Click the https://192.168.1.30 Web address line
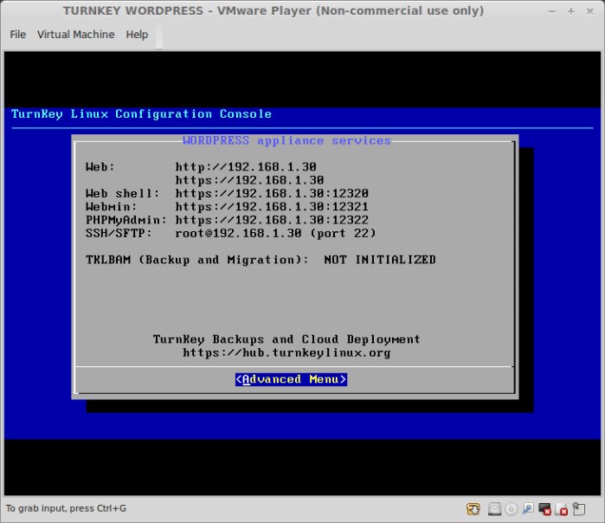The width and height of the screenshot is (605, 523). click(249, 180)
